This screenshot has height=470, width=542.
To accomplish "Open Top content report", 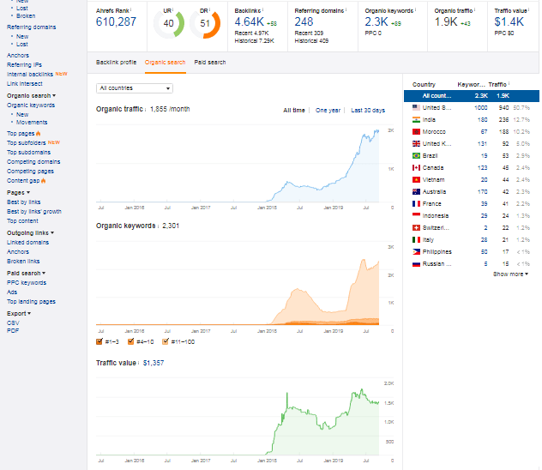I will [x=22, y=220].
